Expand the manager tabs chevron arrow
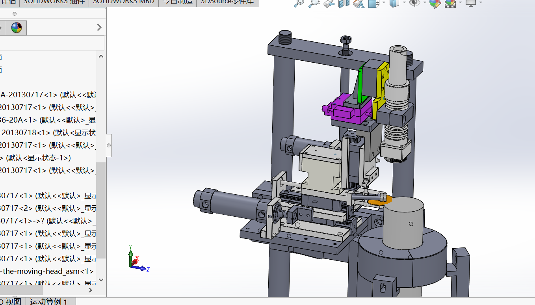 click(x=99, y=27)
